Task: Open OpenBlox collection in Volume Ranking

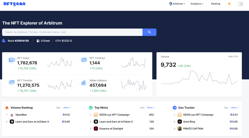Action: click(x=21, y=115)
